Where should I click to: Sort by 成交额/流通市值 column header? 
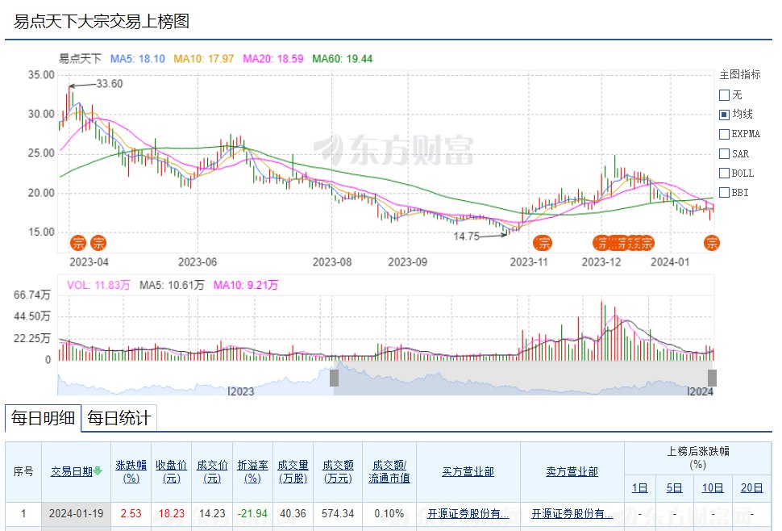pos(389,471)
